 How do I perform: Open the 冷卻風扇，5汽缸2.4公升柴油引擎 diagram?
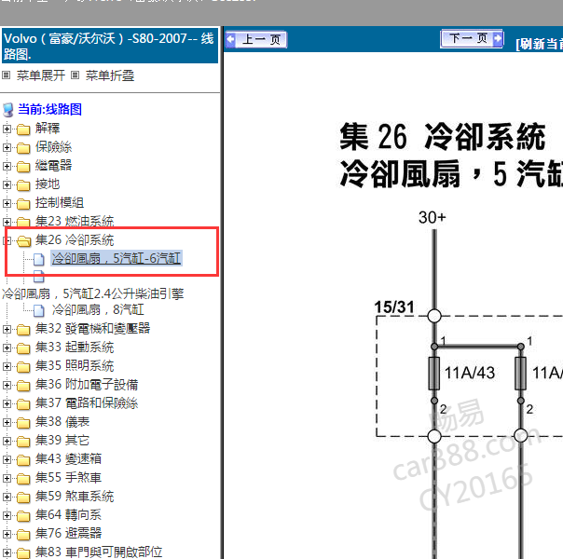point(92,293)
